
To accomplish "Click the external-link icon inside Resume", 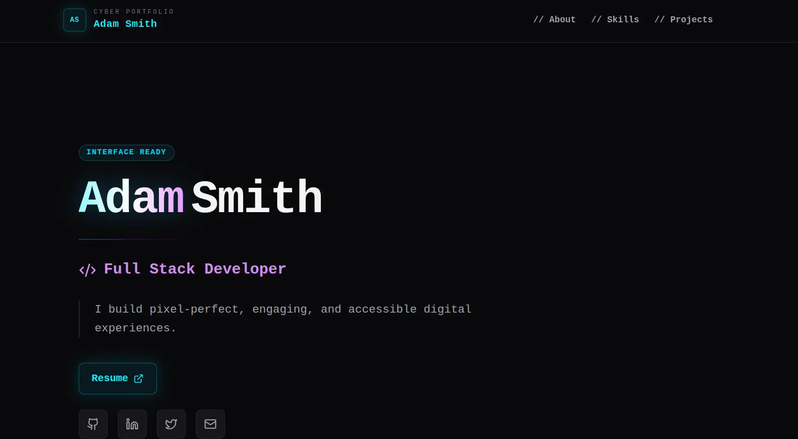I will [x=139, y=379].
